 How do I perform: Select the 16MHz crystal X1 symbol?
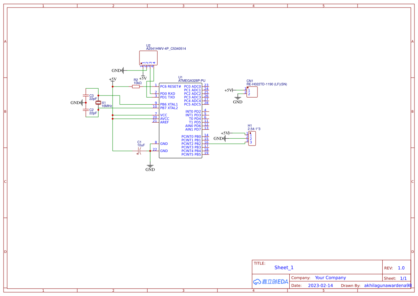pyautogui.click(x=98, y=103)
